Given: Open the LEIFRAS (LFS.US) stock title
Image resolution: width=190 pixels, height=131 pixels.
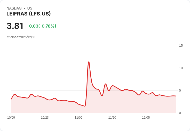Looking at the screenshot, I should [x=28, y=14].
